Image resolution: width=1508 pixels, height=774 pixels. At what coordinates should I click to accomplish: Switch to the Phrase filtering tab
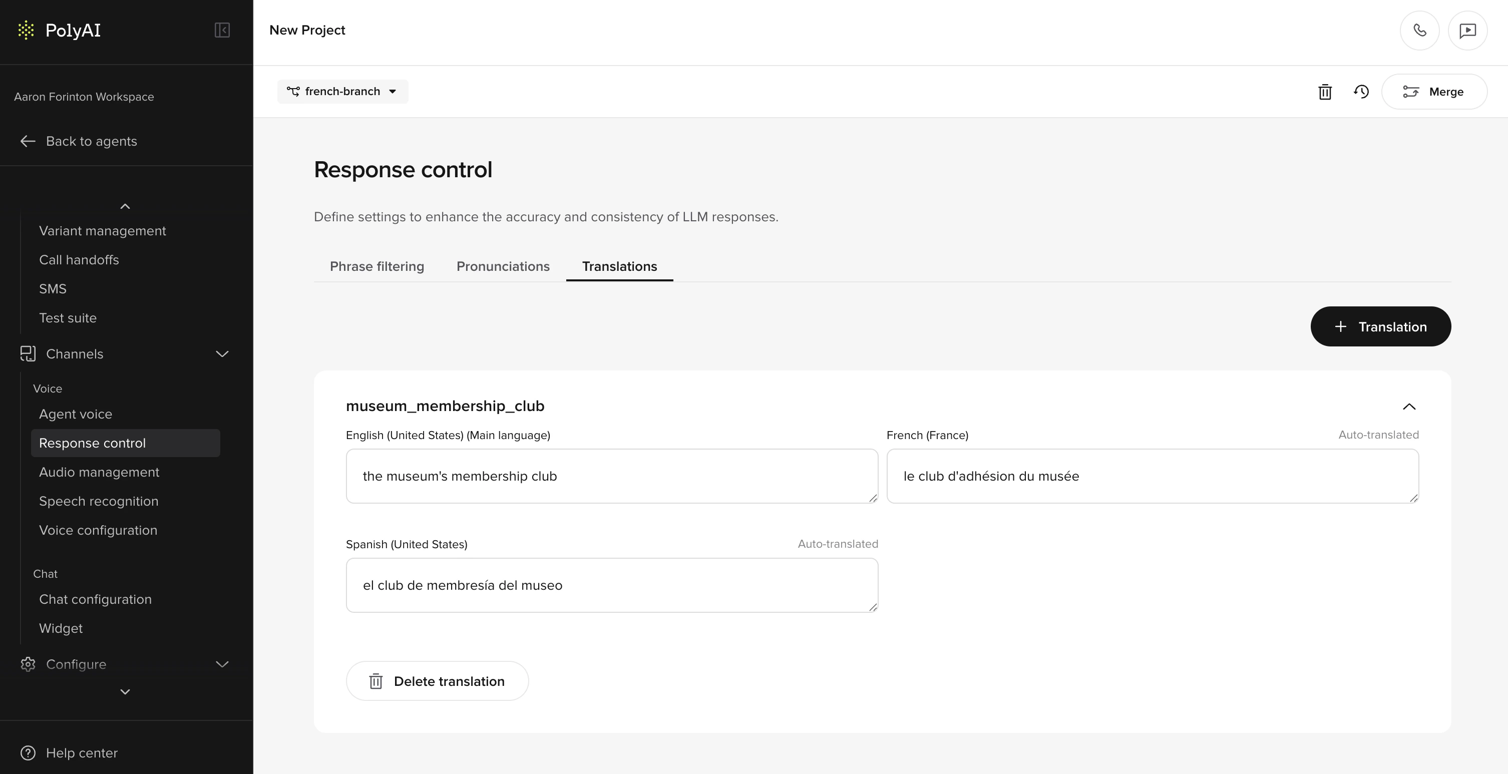[x=376, y=266]
